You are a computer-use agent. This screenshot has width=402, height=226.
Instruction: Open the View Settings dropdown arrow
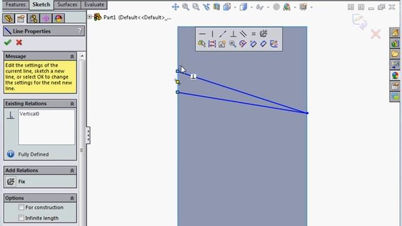[312, 7]
